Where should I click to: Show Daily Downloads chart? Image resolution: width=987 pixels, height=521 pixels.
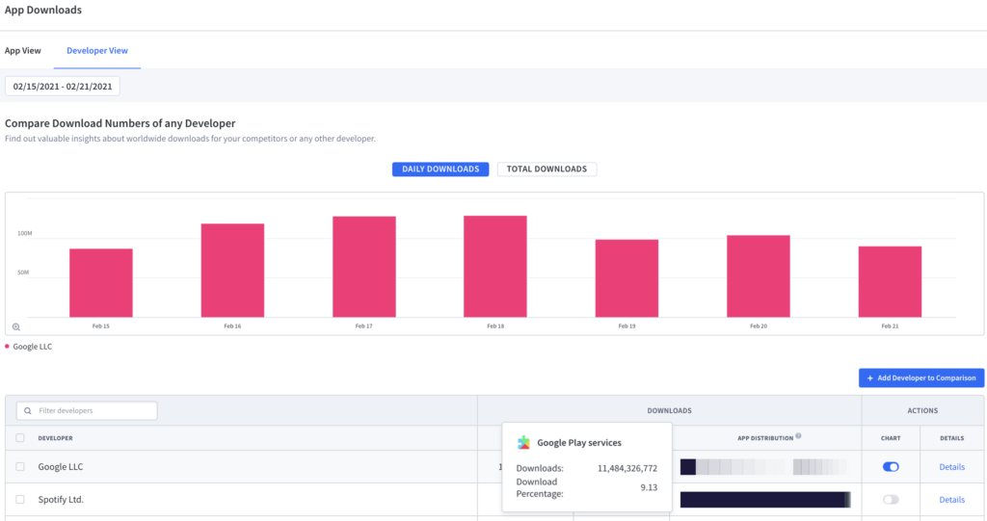pos(440,169)
